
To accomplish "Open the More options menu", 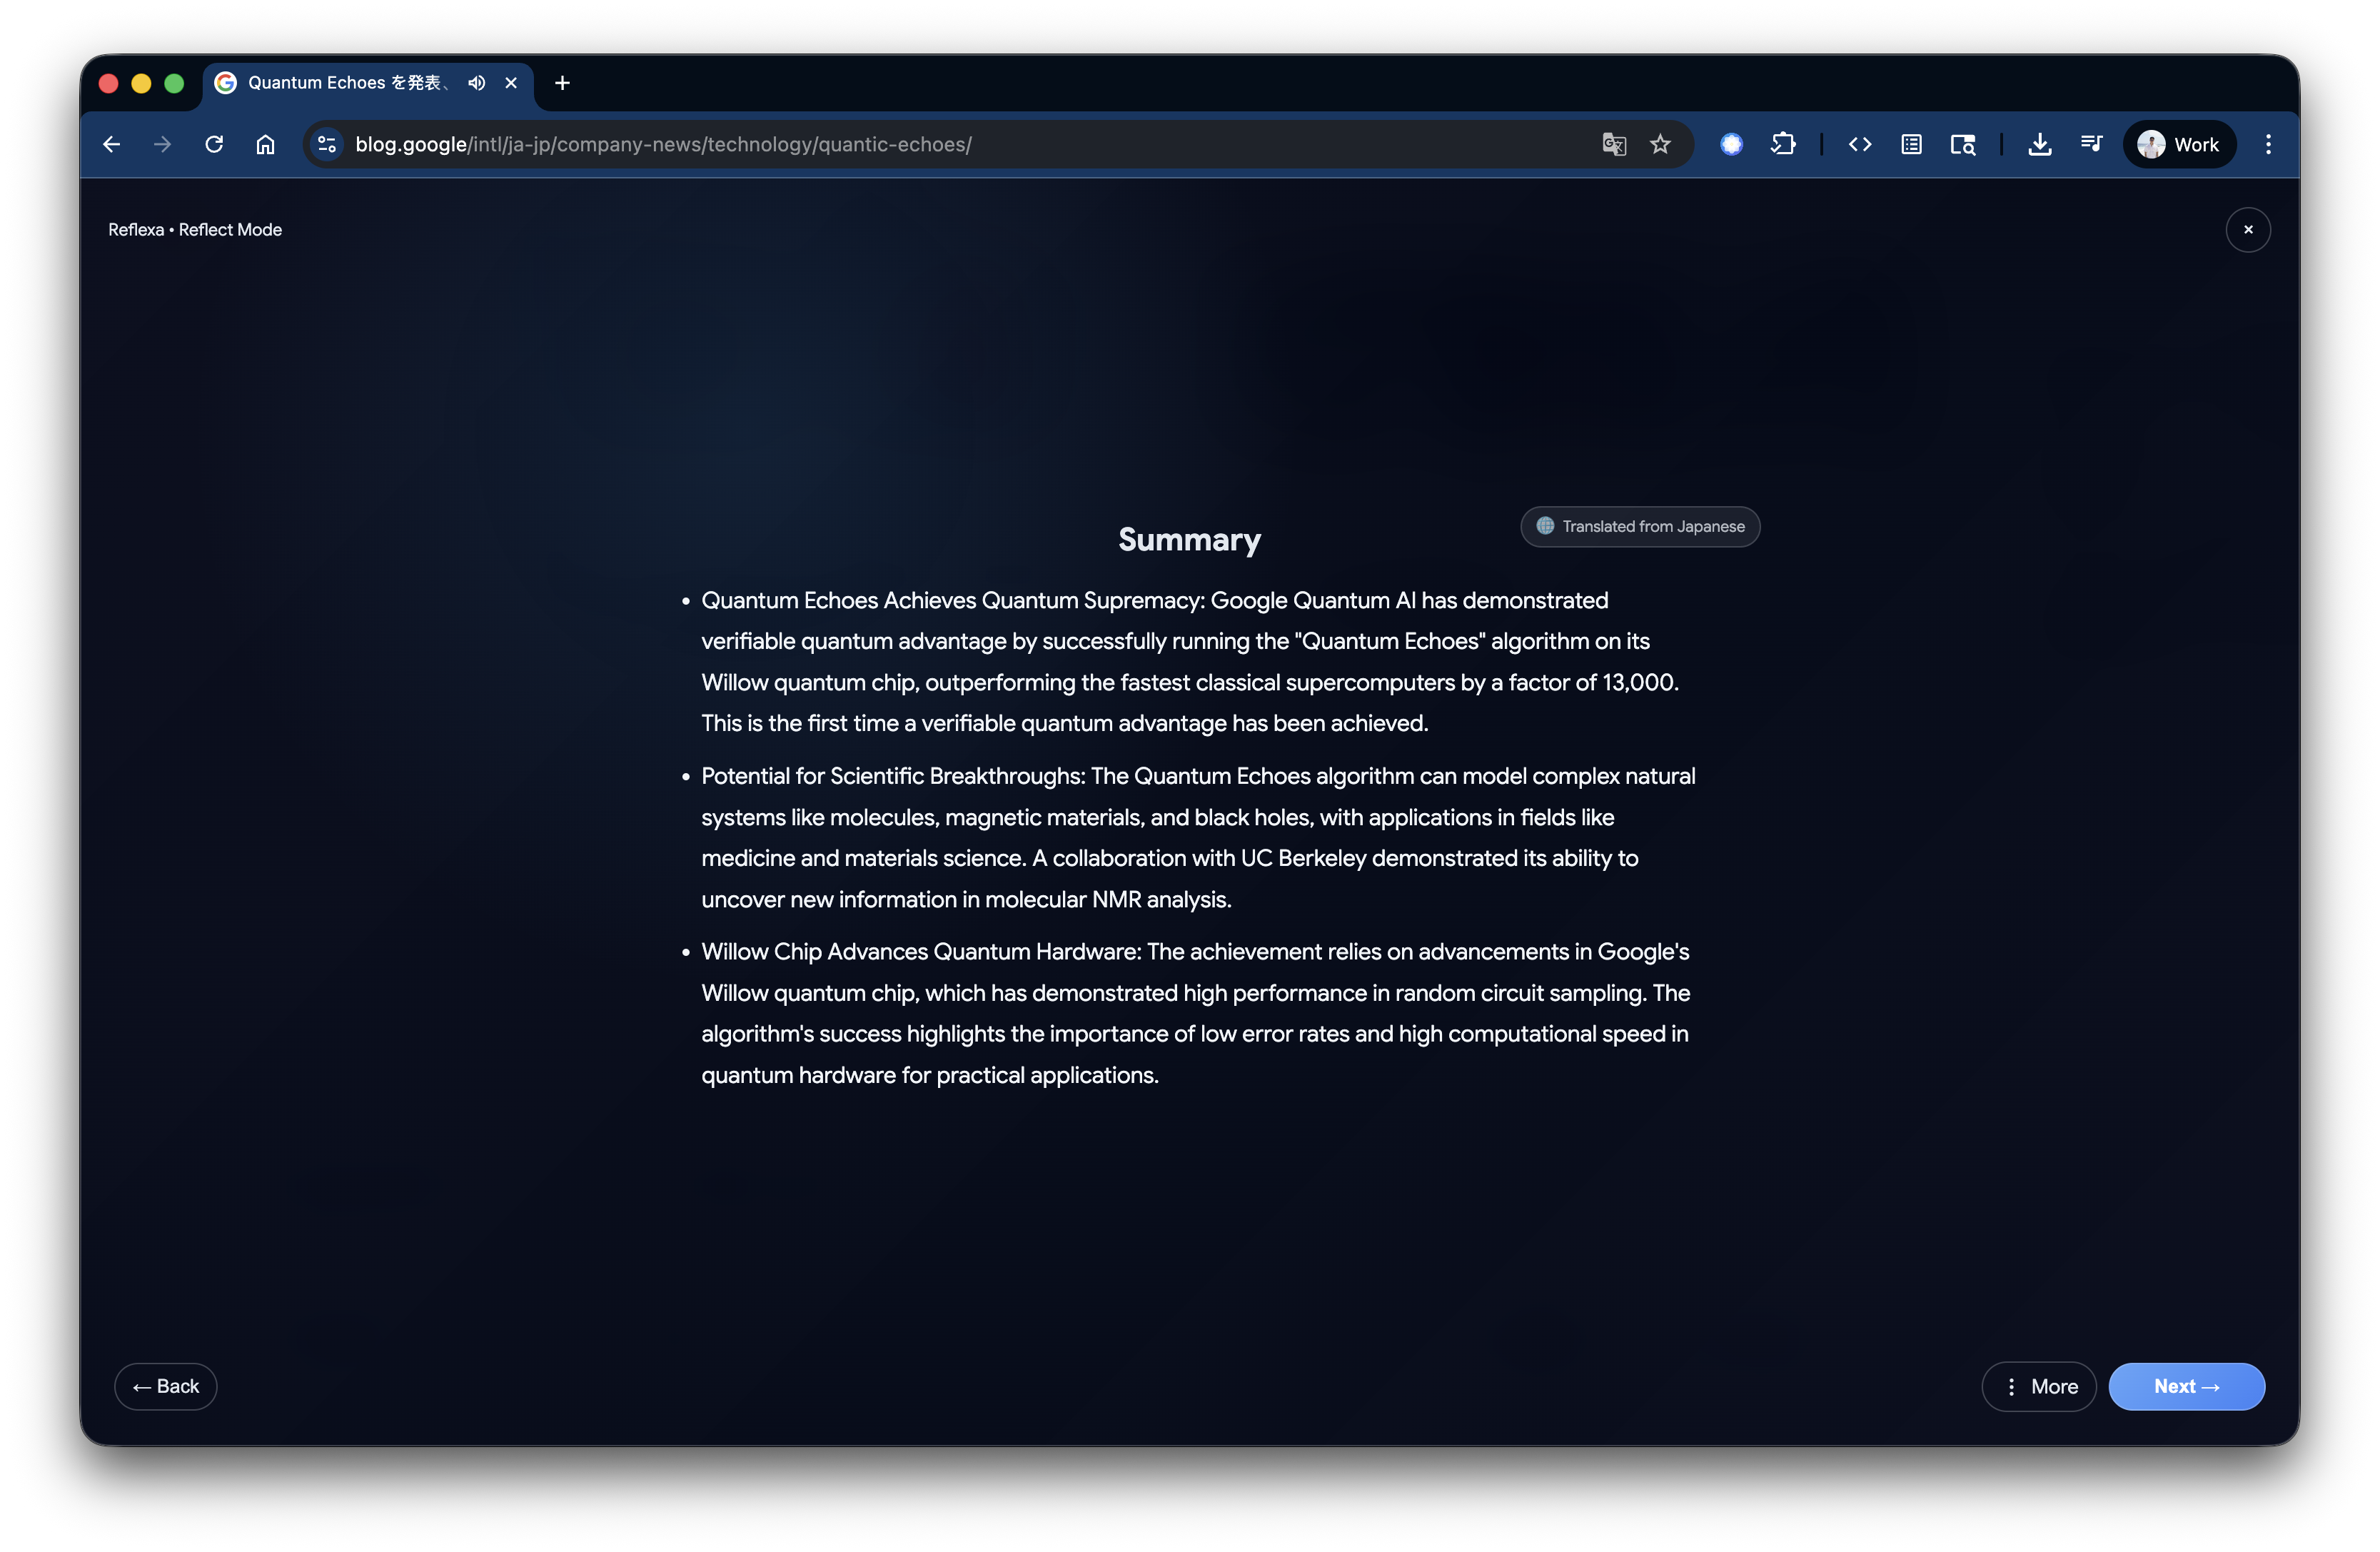I will tap(2038, 1386).
